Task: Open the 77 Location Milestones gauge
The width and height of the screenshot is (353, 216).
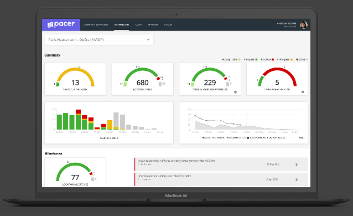Action: point(75,172)
